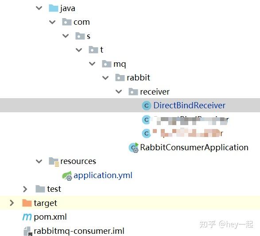260x236 pixels.
Task: Select DirectBindReceiver in the tree
Action: [x=190, y=106]
